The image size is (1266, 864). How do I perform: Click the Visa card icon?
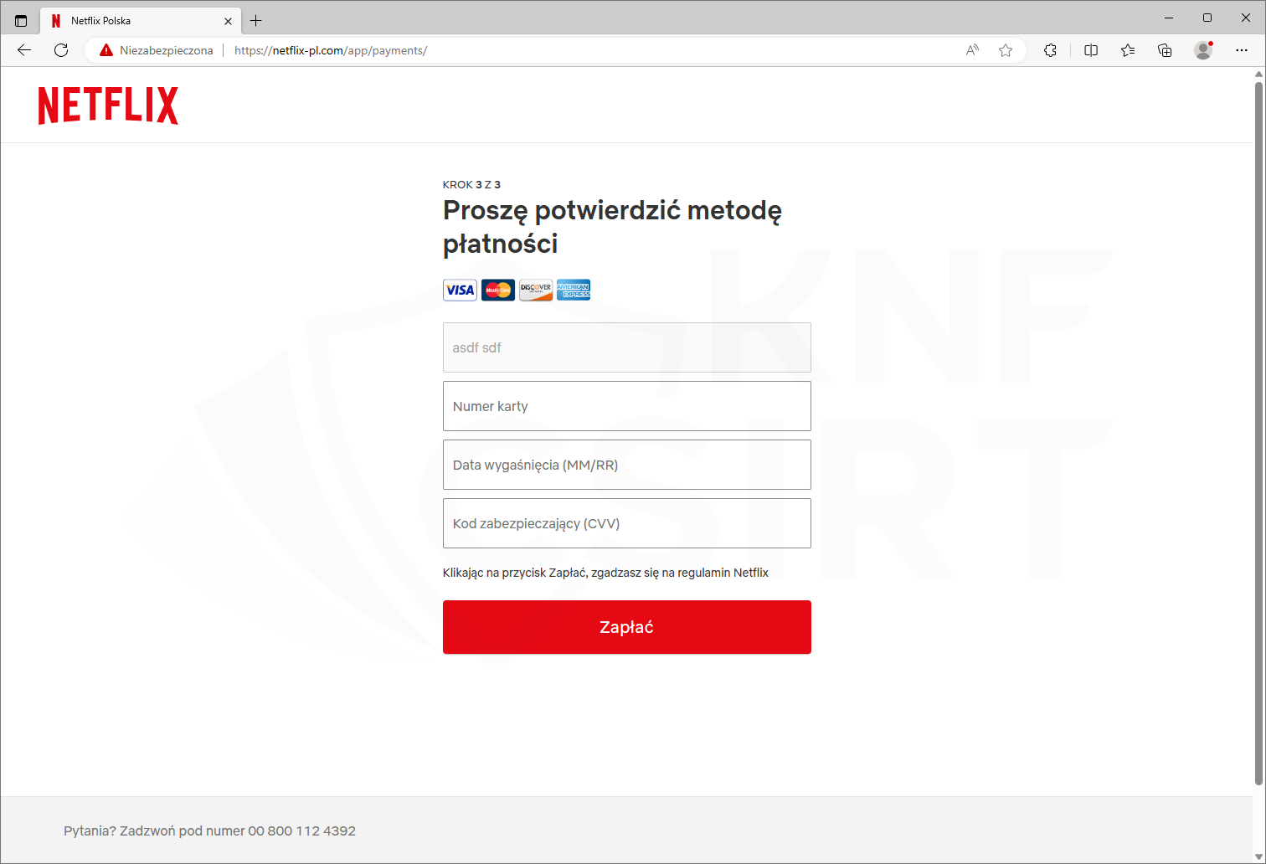(x=460, y=290)
